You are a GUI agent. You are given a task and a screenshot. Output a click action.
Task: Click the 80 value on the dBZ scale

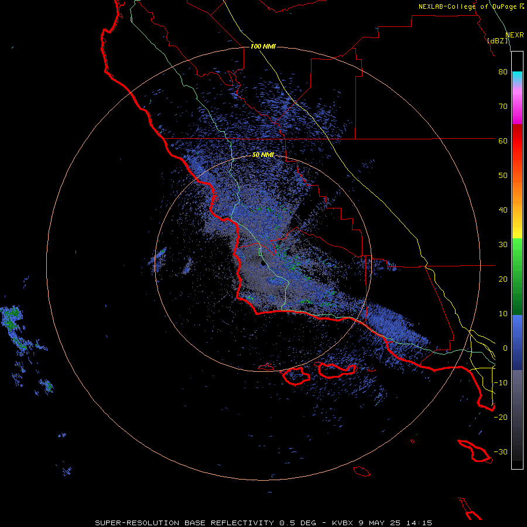(503, 71)
